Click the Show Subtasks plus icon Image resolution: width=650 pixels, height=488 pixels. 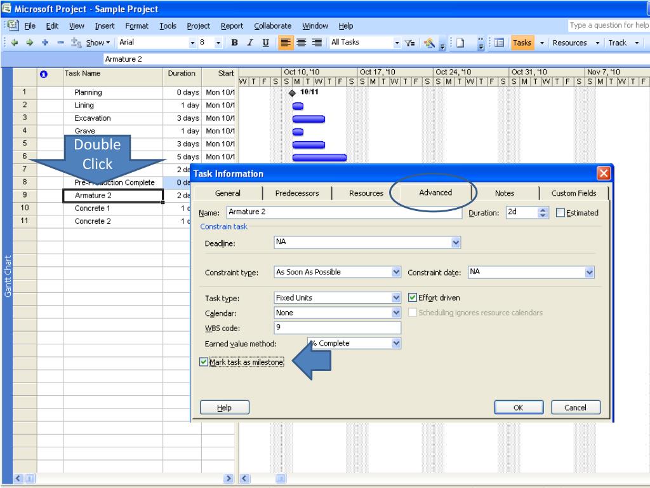click(x=45, y=43)
